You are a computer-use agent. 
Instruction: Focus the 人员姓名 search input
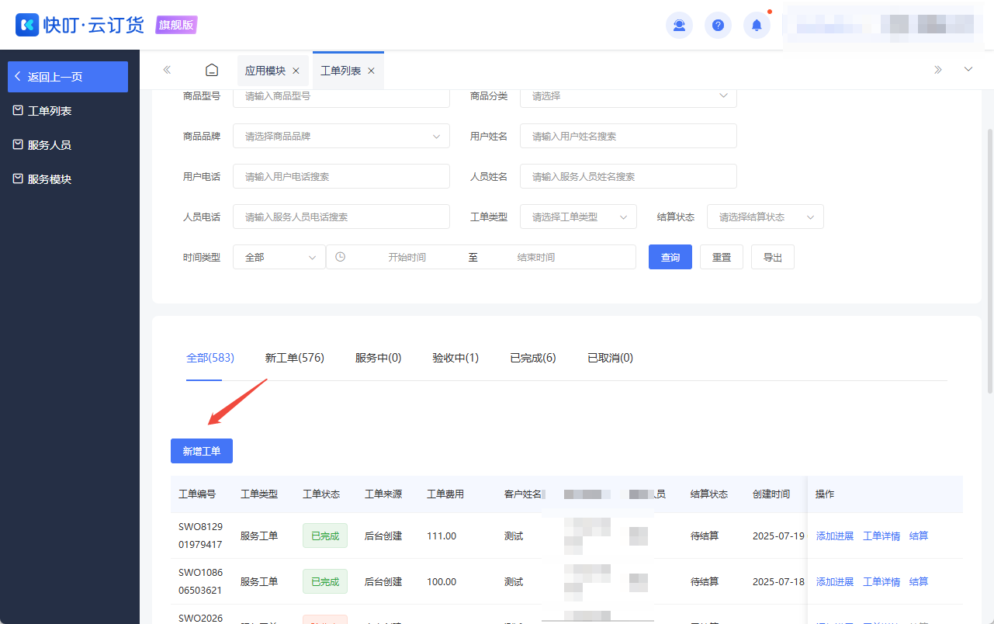tap(629, 176)
